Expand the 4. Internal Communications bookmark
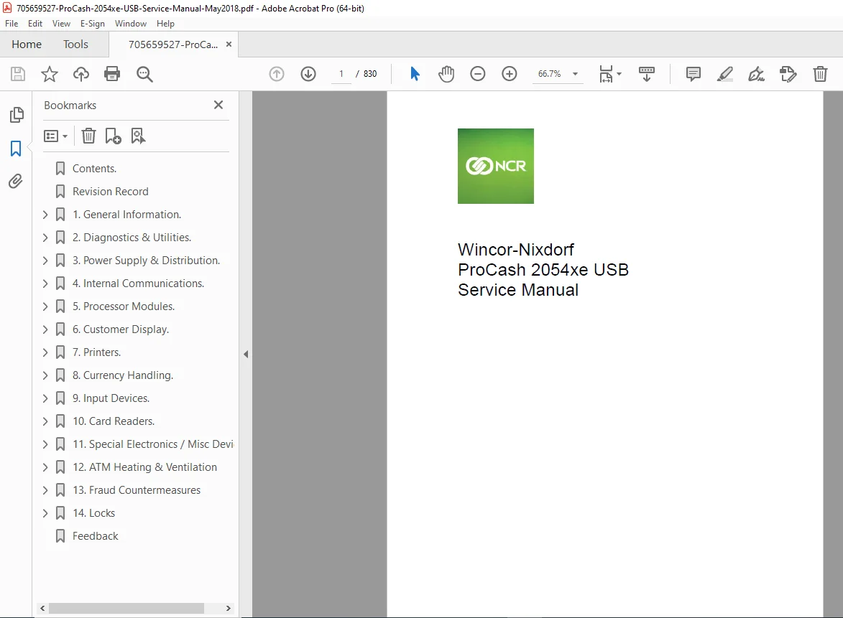The width and height of the screenshot is (843, 618). click(45, 284)
